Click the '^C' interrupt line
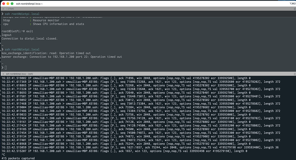The height and width of the screenshot is (160, 296). [x=3, y=155]
